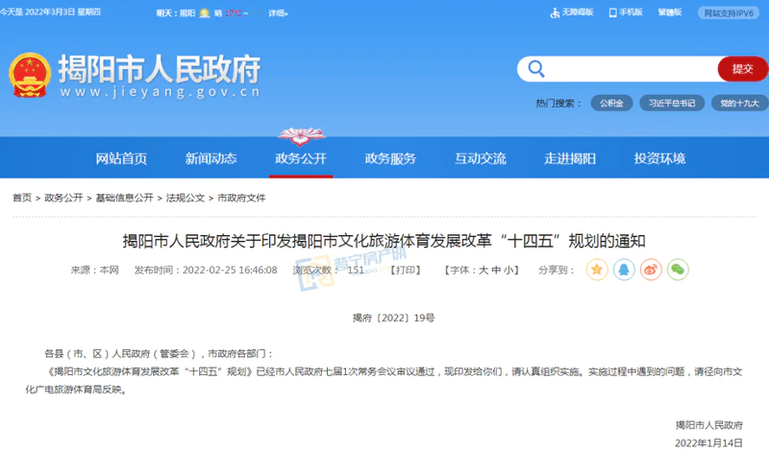The width and height of the screenshot is (769, 451).
Task: Share article to QQ Zone star icon
Action: coord(597,270)
